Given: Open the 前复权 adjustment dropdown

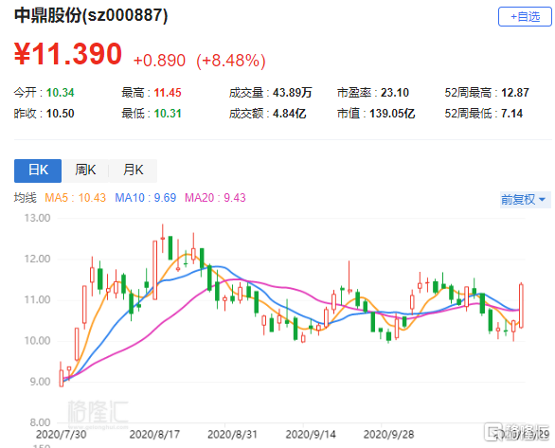Looking at the screenshot, I should (x=525, y=199).
